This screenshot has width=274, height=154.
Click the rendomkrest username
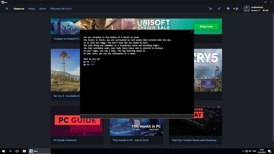click(257, 7)
